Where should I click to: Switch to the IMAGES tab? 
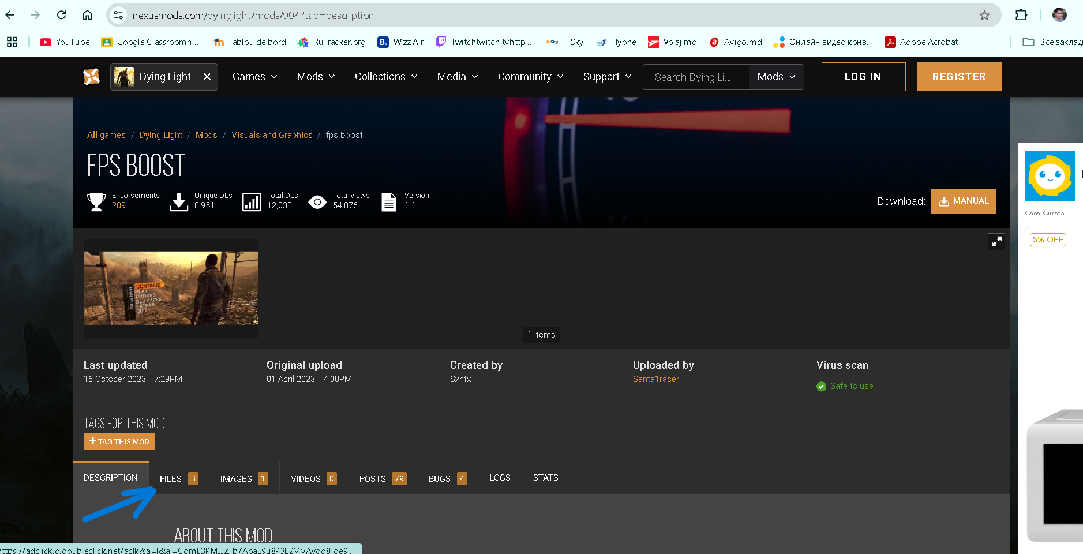click(244, 478)
